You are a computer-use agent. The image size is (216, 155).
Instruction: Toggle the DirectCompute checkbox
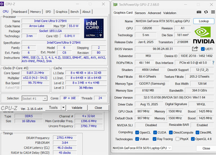coord(171,132)
